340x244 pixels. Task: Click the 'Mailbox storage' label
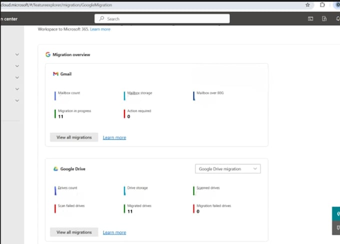pyautogui.click(x=139, y=93)
